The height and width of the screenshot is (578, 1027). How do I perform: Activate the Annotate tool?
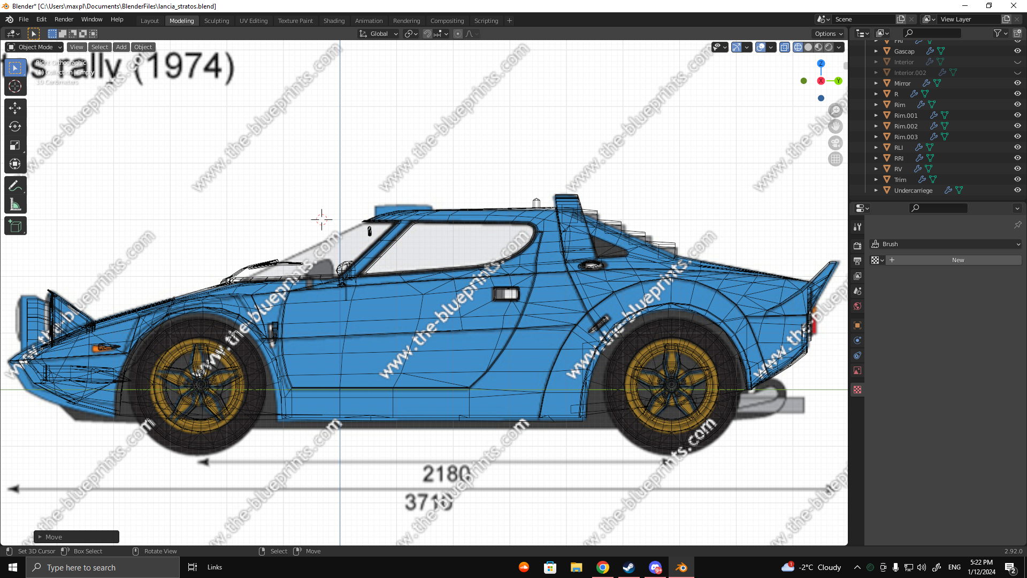[15, 186]
